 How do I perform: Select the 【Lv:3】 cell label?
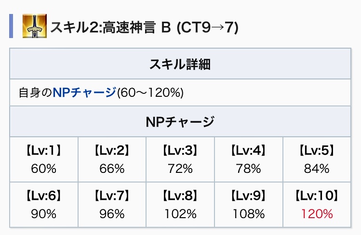click(x=180, y=152)
